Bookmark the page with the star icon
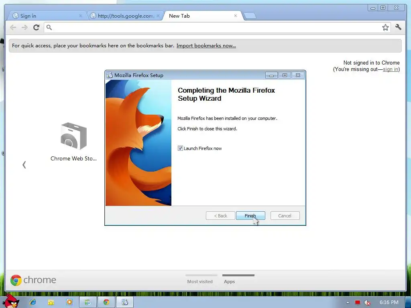 tap(385, 27)
